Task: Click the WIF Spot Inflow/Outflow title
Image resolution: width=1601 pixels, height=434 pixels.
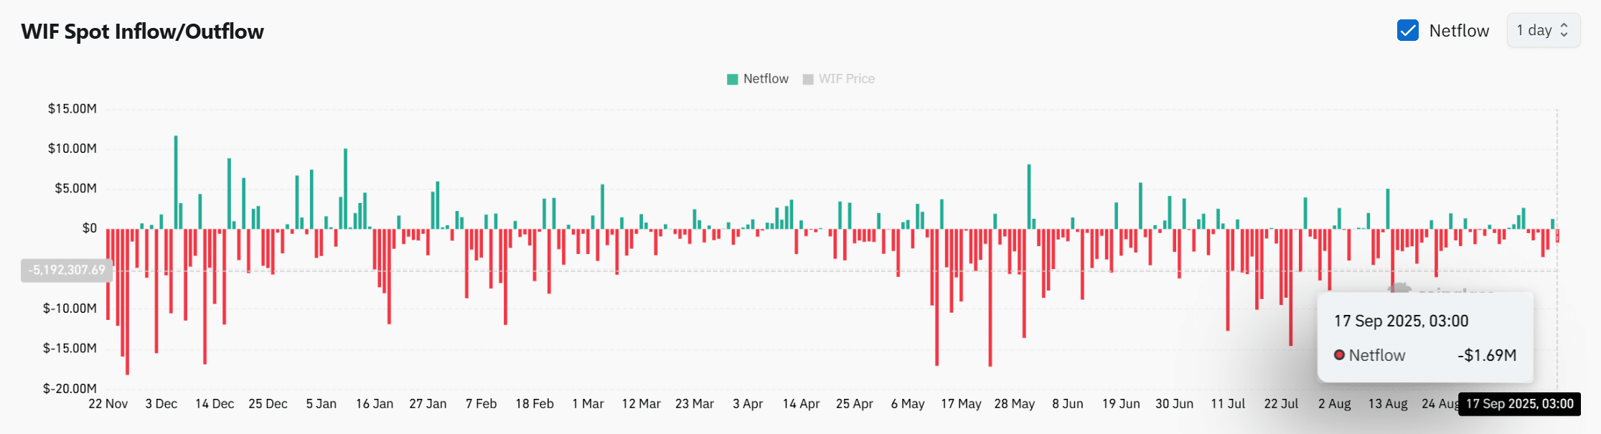Action: (142, 32)
